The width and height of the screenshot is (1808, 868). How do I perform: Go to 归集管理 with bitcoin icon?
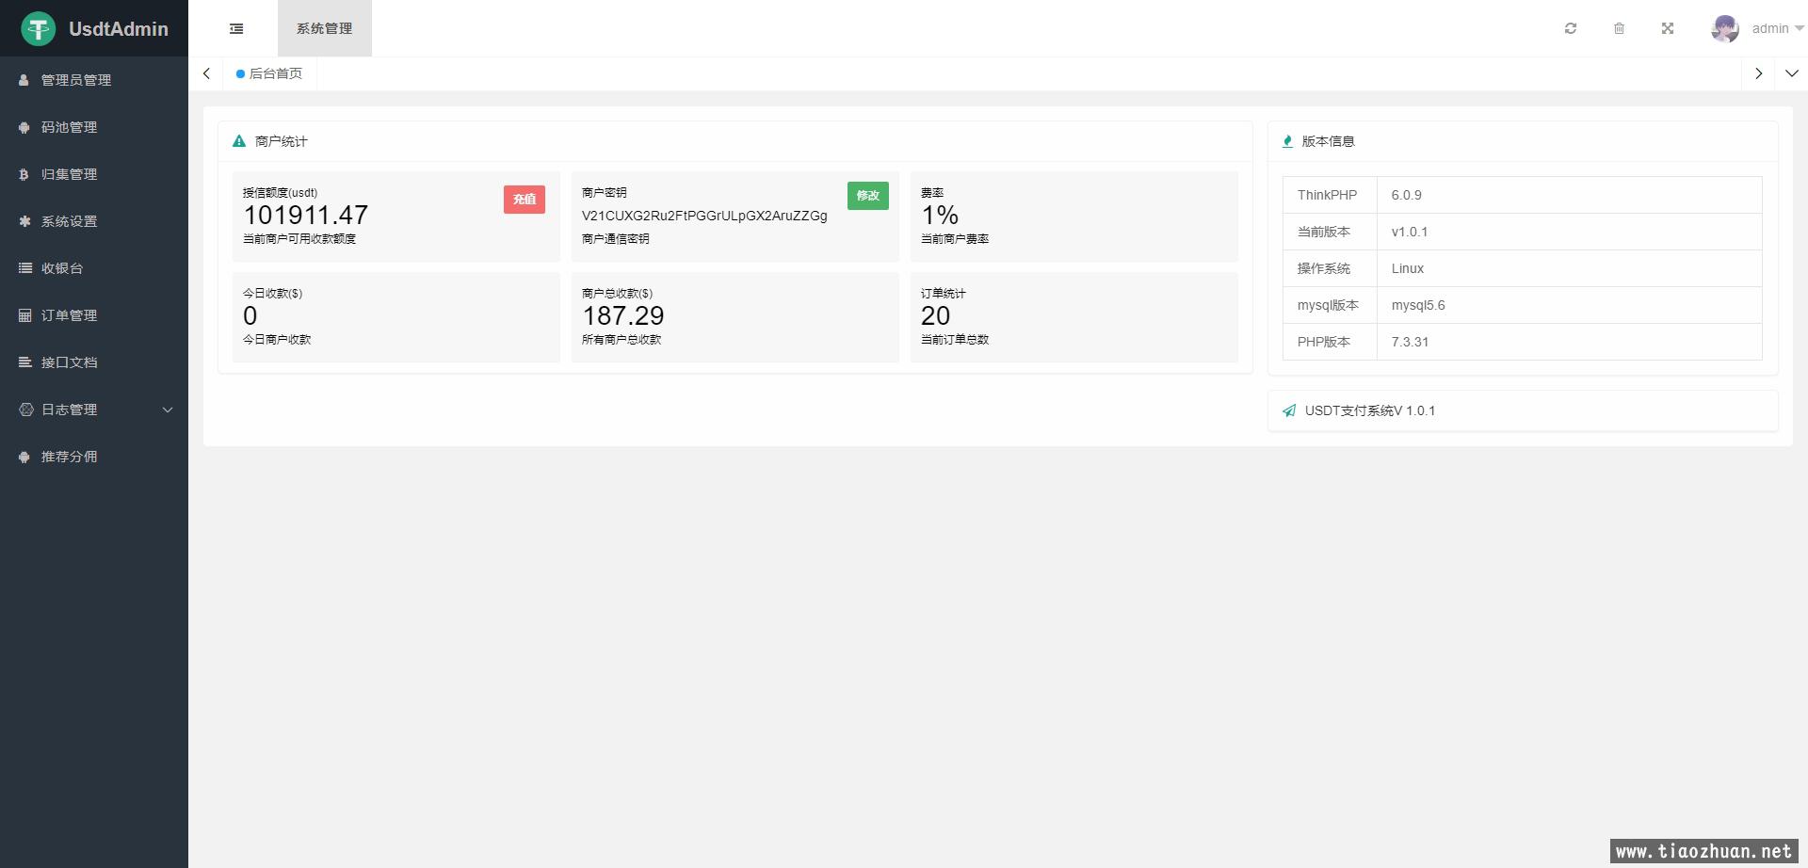coord(69,174)
